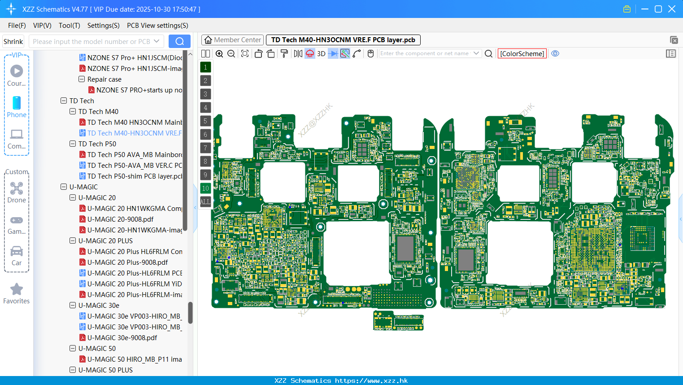
Task: Open the ColorScheme settings
Action: click(x=522, y=53)
